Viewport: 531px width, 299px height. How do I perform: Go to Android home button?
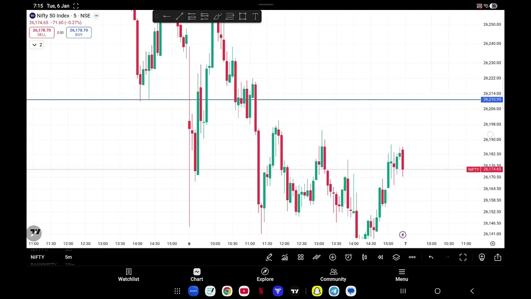[x=437, y=291]
